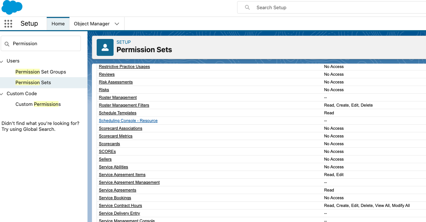The width and height of the screenshot is (426, 222).
Task: Open the Service Agreements link
Action: pos(118,190)
